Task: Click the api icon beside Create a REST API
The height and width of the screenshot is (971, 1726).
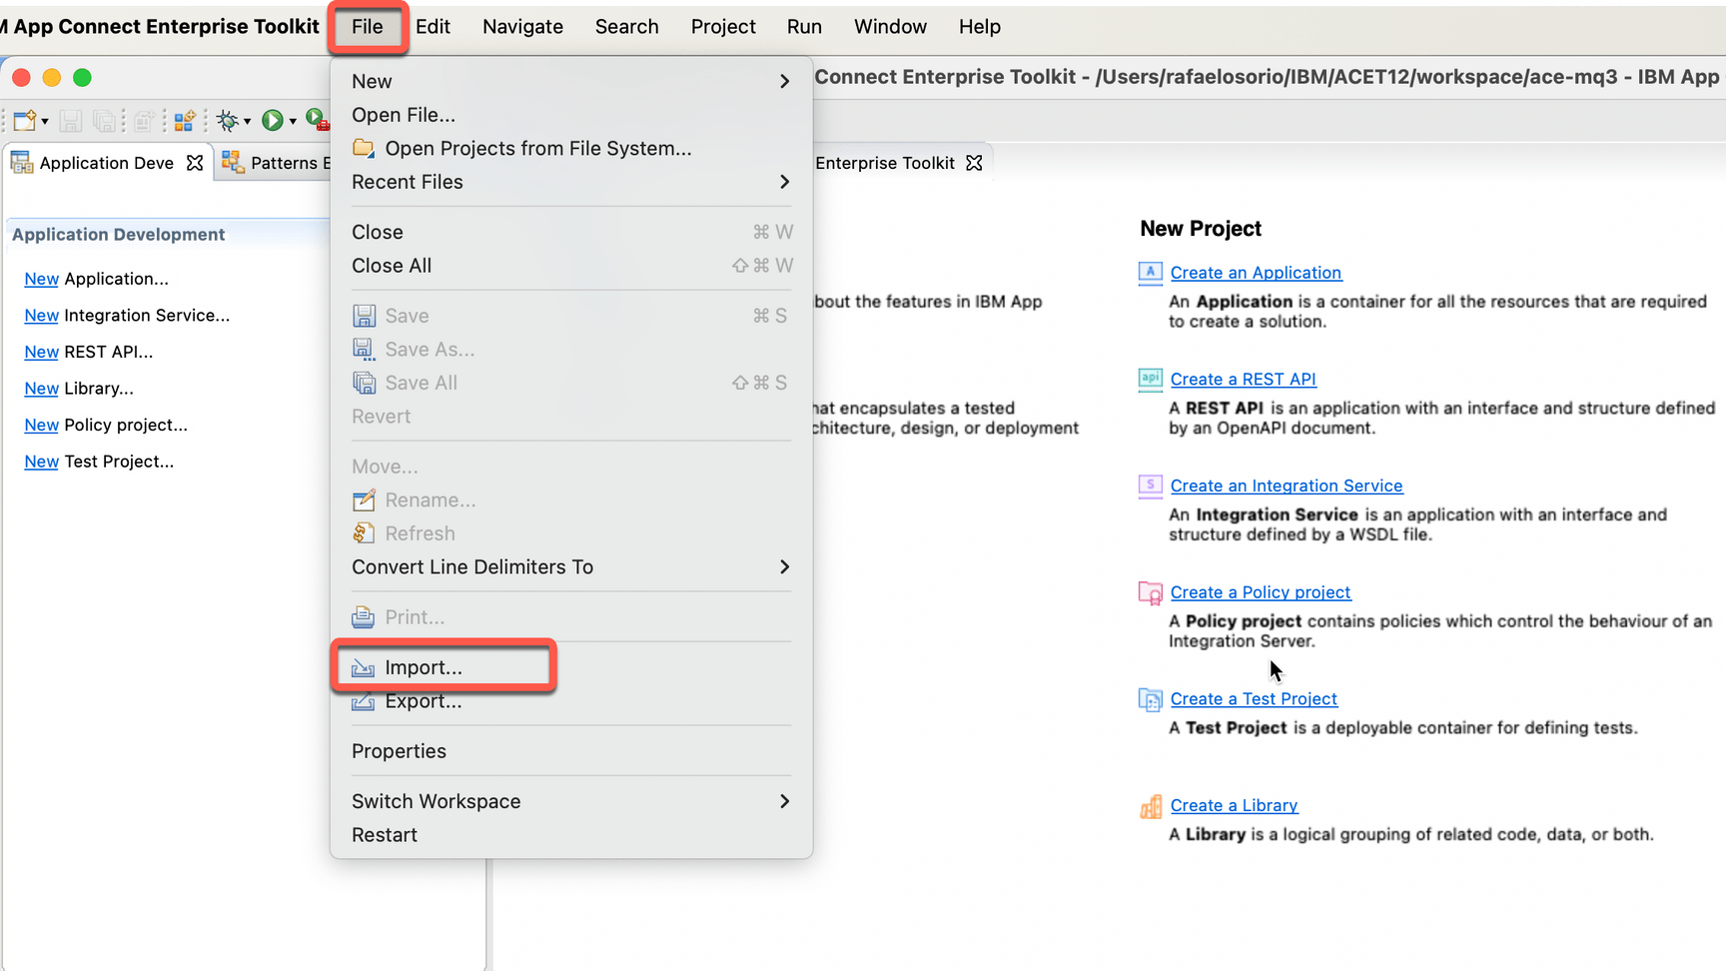Action: pyautogui.click(x=1150, y=379)
